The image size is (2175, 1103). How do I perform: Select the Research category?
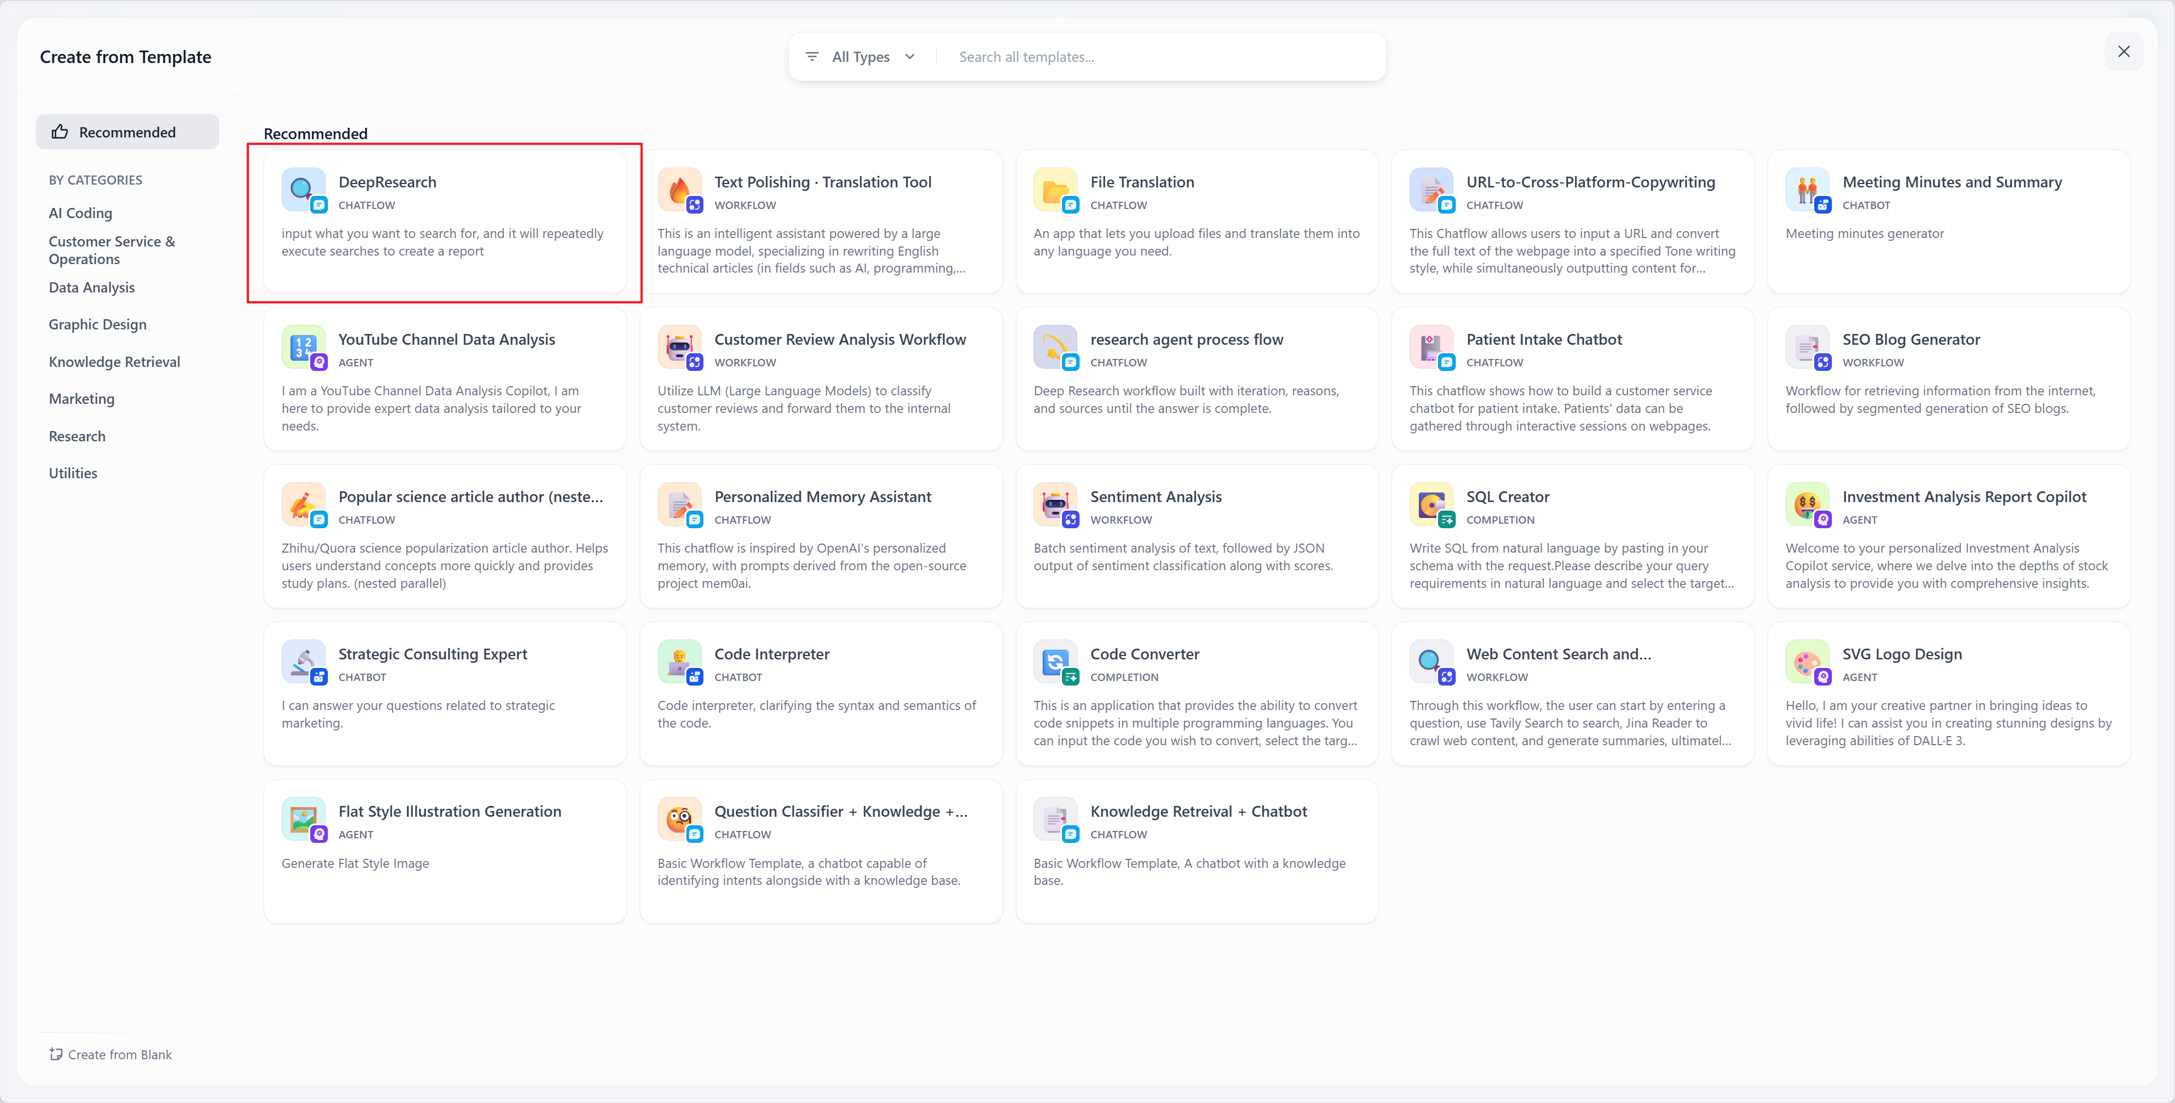click(77, 436)
